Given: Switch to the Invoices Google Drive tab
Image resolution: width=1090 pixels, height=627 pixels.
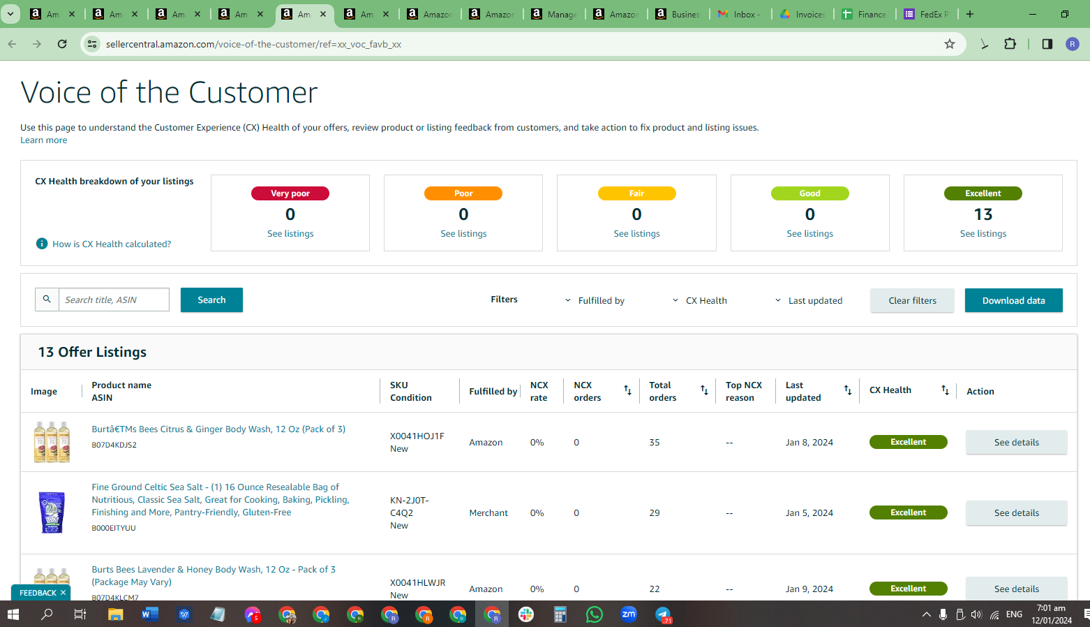Looking at the screenshot, I should tap(802, 14).
